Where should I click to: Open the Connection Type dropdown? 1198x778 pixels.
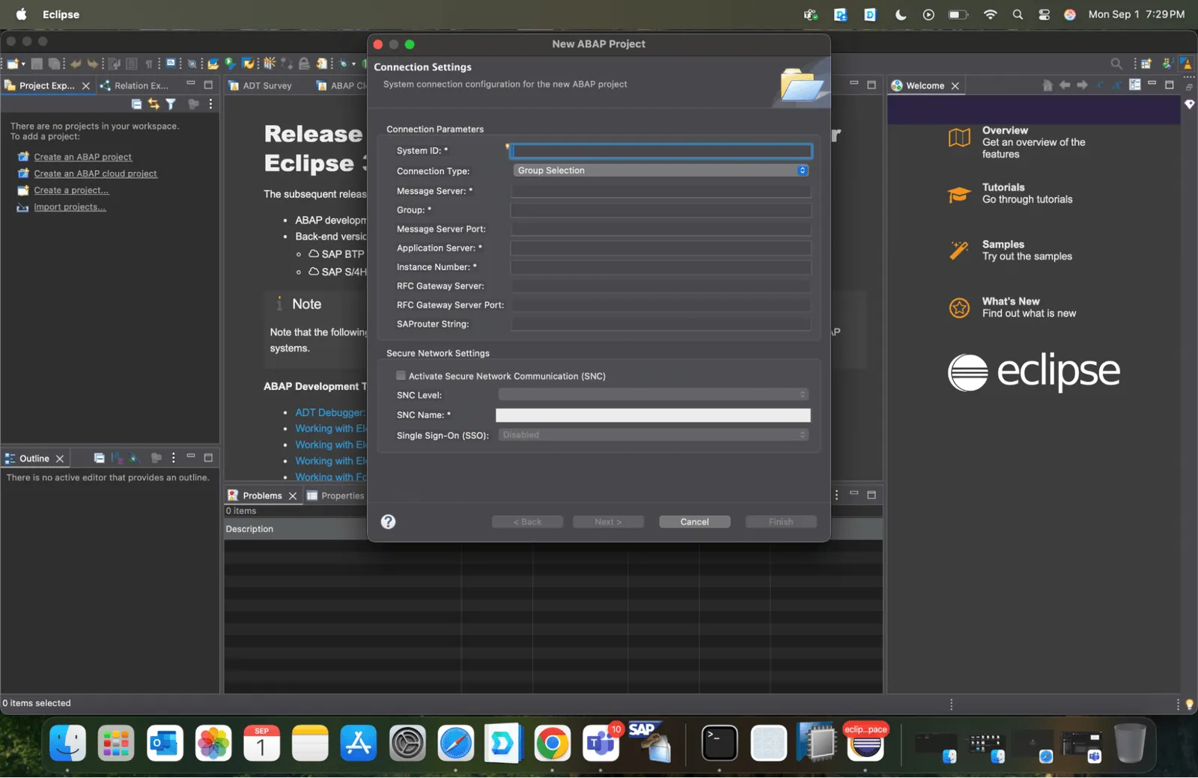(661, 171)
